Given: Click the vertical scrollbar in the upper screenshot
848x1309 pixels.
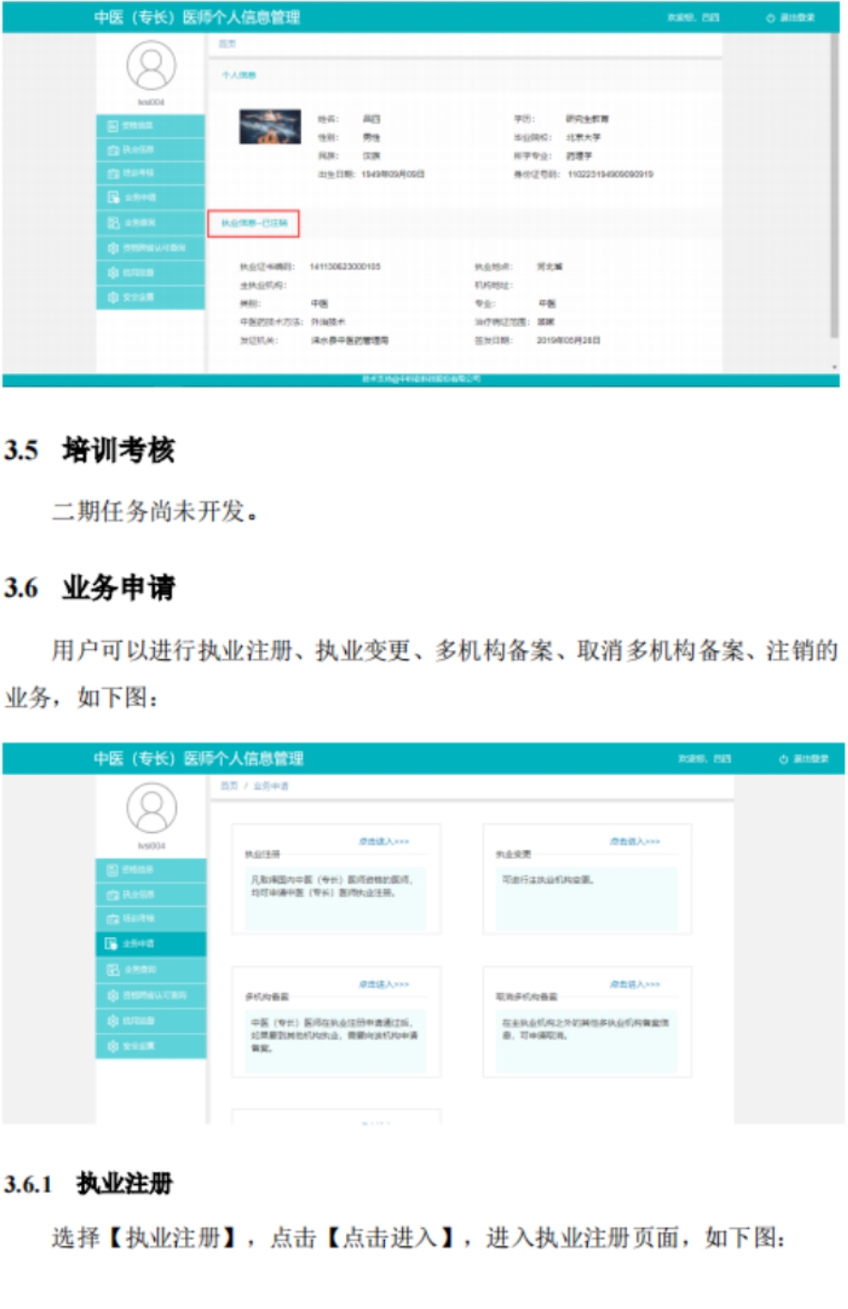Looking at the screenshot, I should [x=833, y=189].
